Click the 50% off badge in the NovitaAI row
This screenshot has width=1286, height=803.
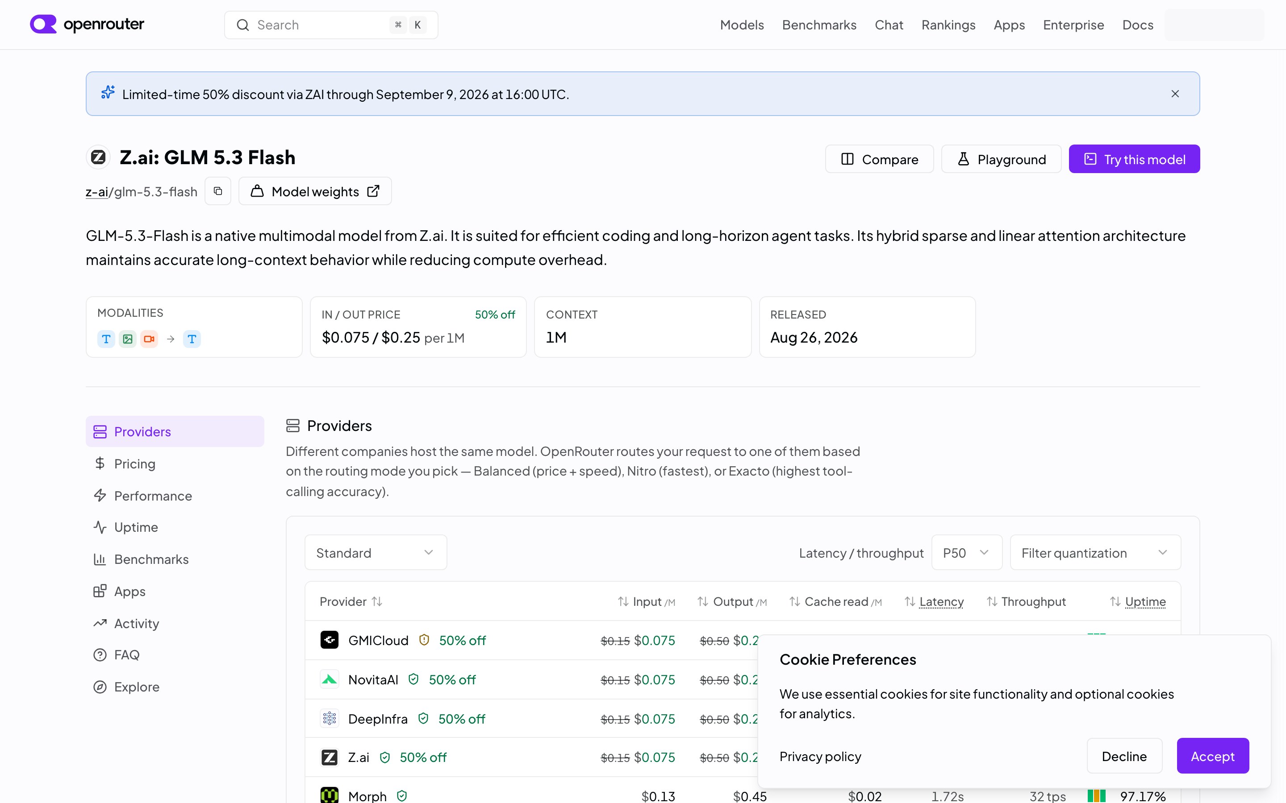pyautogui.click(x=452, y=680)
